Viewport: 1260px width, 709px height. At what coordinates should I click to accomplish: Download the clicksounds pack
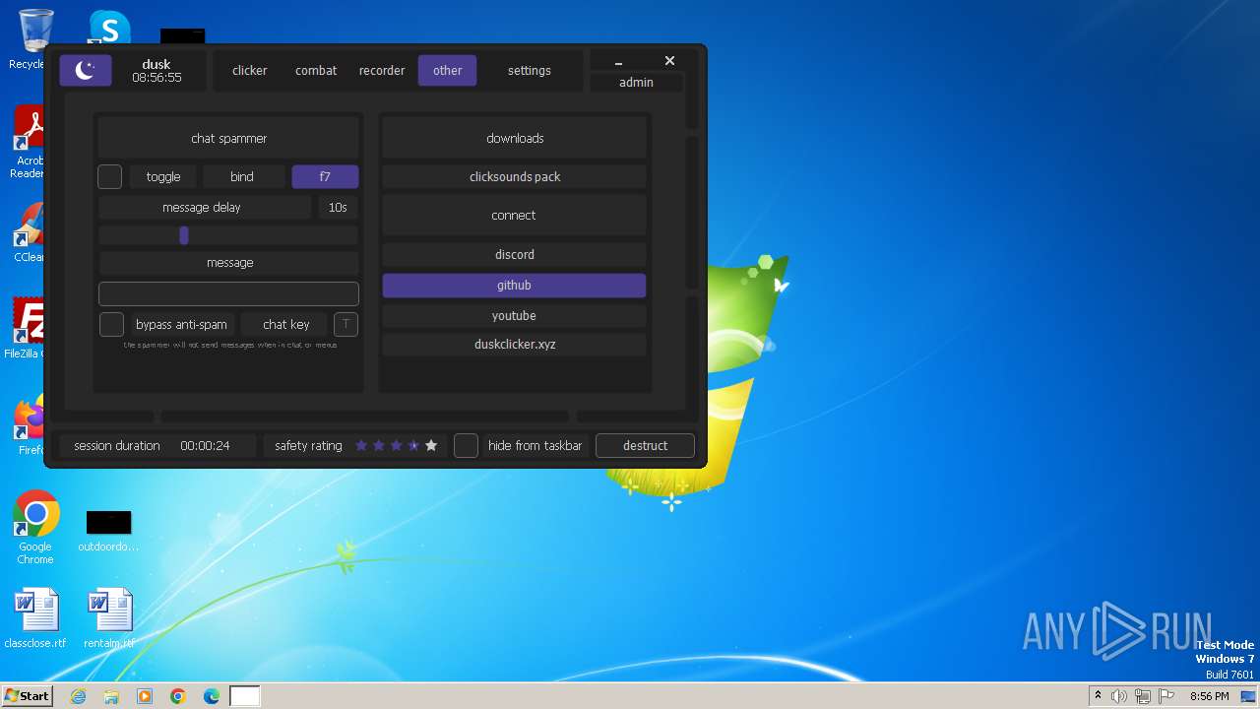(x=514, y=176)
